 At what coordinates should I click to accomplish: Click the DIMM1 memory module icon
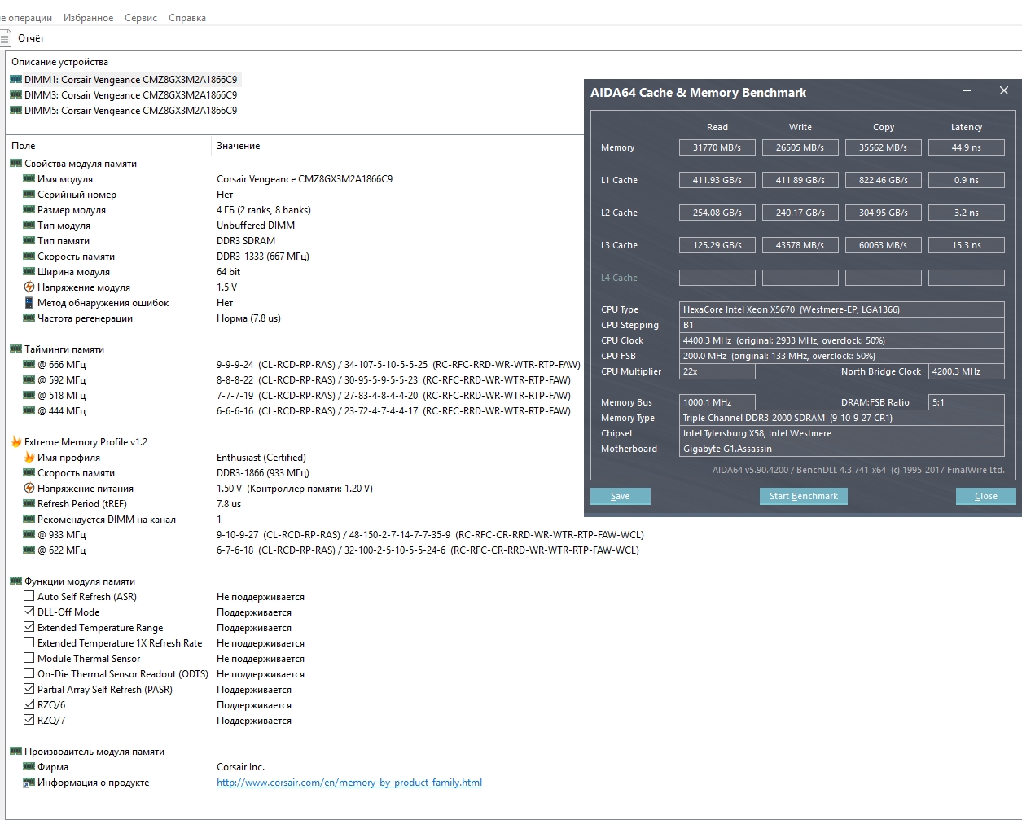(15, 80)
